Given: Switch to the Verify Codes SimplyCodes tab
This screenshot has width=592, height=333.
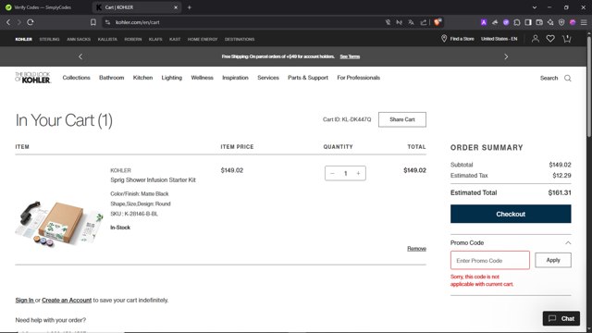Looking at the screenshot, I should click(43, 7).
